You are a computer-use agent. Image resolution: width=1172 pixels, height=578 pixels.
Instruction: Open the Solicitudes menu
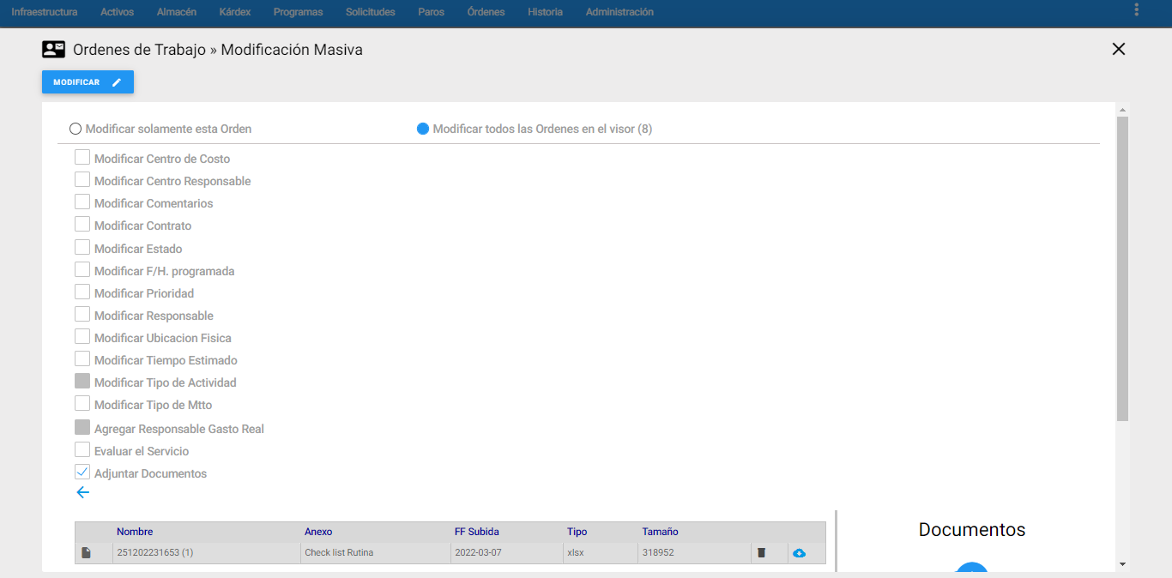pos(371,12)
